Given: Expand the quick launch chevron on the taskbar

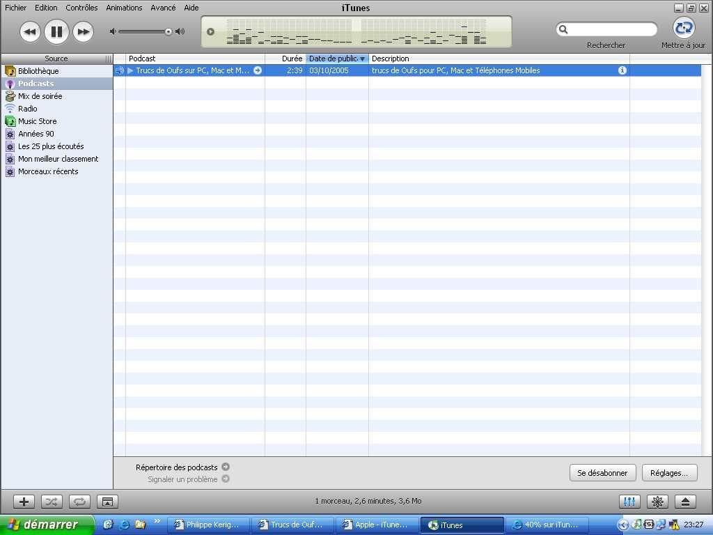Looking at the screenshot, I should pyautogui.click(x=157, y=521).
